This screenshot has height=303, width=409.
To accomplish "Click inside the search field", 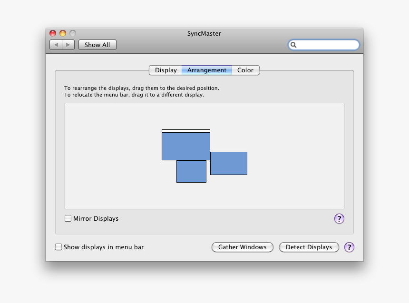I will 324,45.
